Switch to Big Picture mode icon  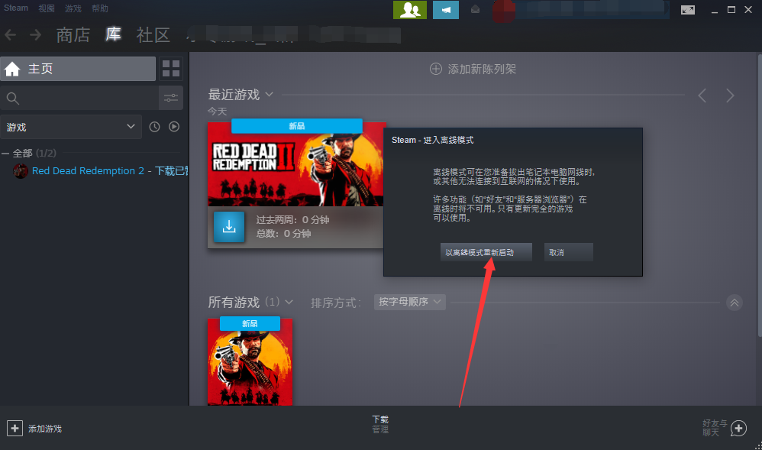point(688,10)
